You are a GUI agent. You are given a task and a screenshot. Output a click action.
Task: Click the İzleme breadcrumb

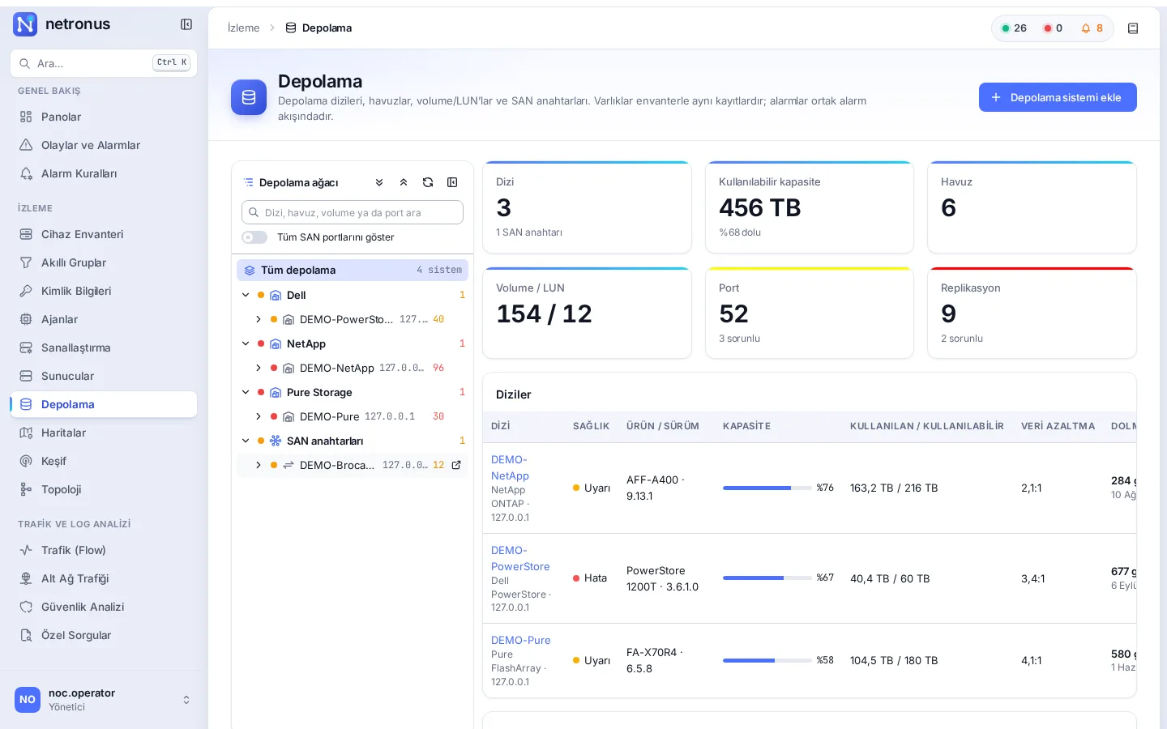[244, 28]
